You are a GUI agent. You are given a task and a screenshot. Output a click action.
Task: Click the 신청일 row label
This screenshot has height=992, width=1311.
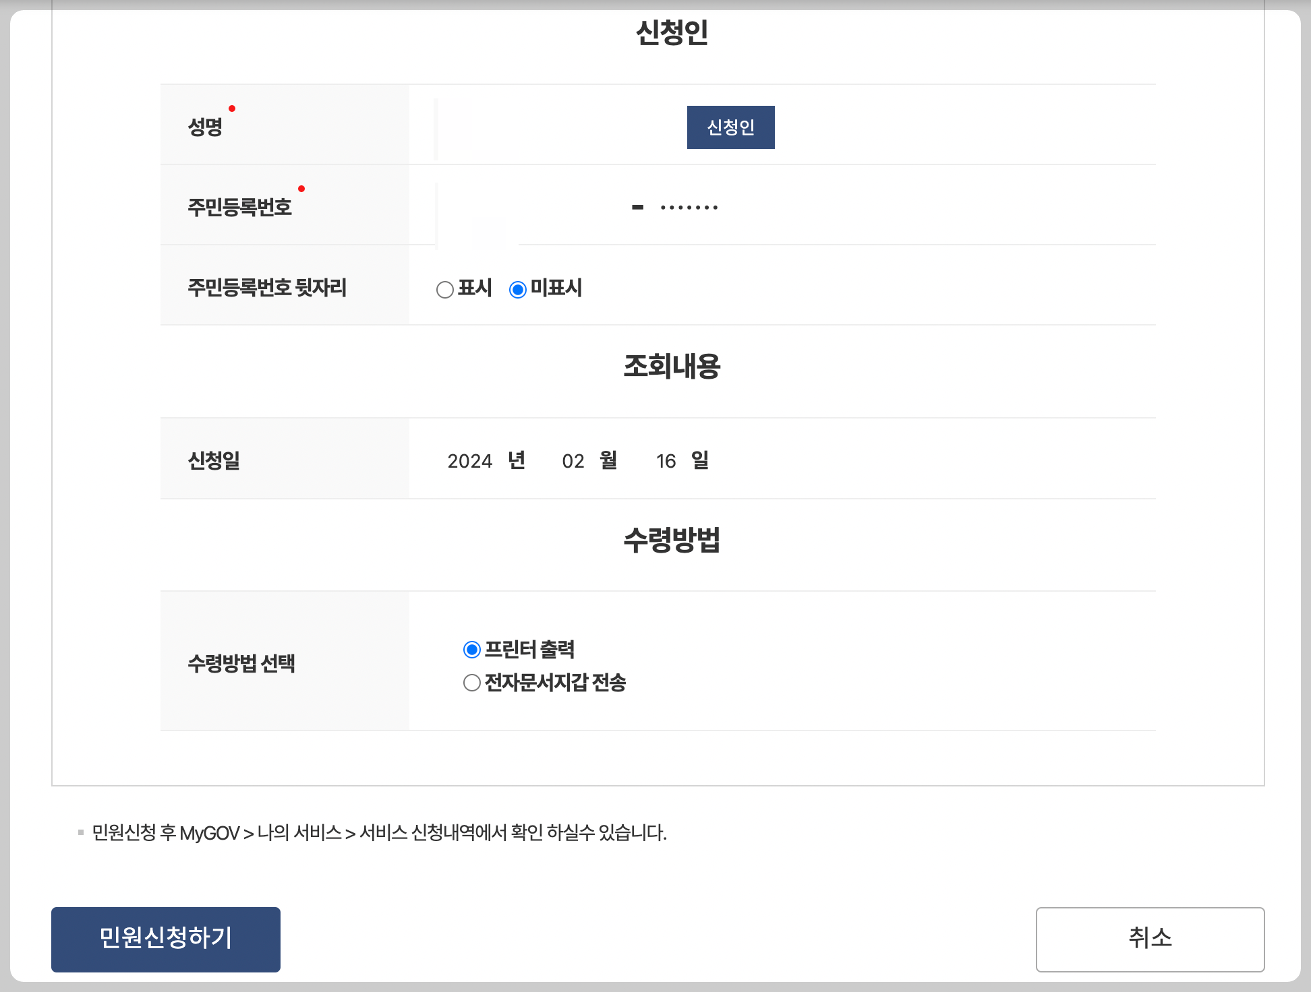coord(214,461)
